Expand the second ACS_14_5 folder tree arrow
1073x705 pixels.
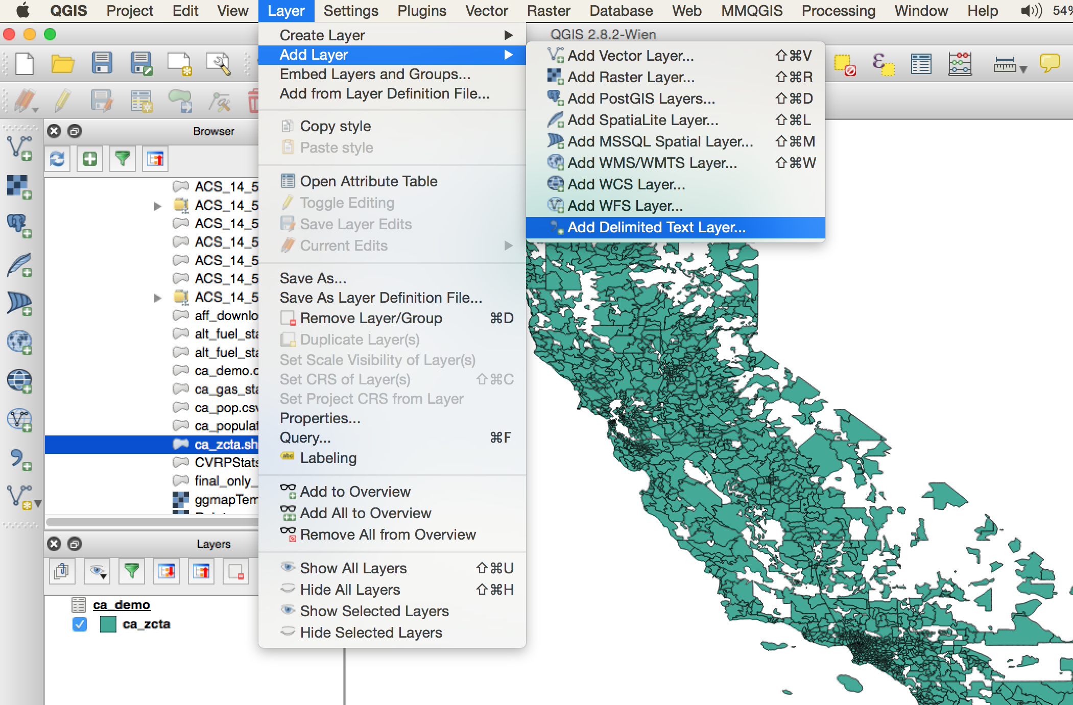tap(158, 298)
